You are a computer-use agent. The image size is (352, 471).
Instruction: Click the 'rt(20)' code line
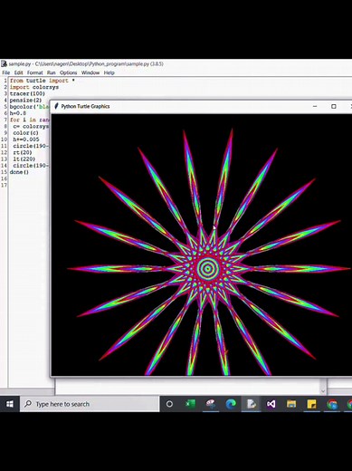pos(23,152)
